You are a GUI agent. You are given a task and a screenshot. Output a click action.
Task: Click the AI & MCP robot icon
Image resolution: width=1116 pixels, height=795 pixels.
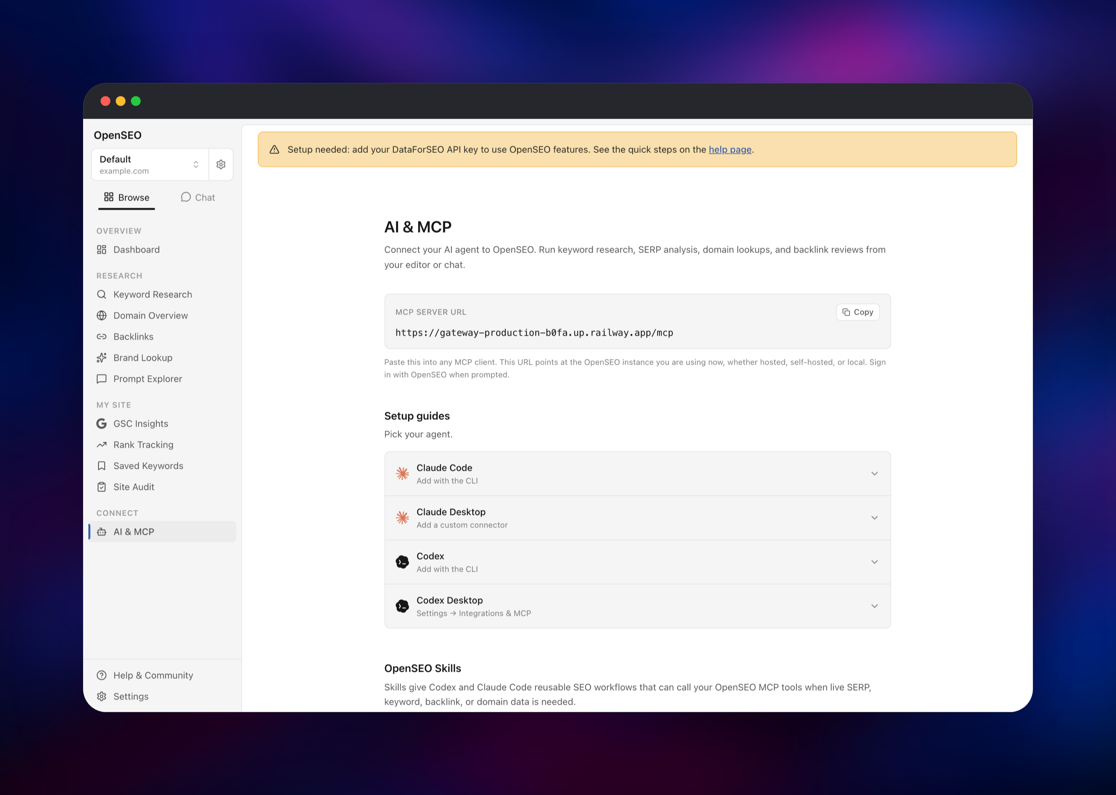coord(101,532)
